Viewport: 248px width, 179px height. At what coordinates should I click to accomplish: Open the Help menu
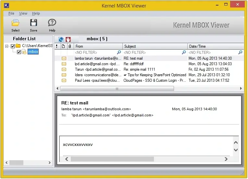[36, 13]
